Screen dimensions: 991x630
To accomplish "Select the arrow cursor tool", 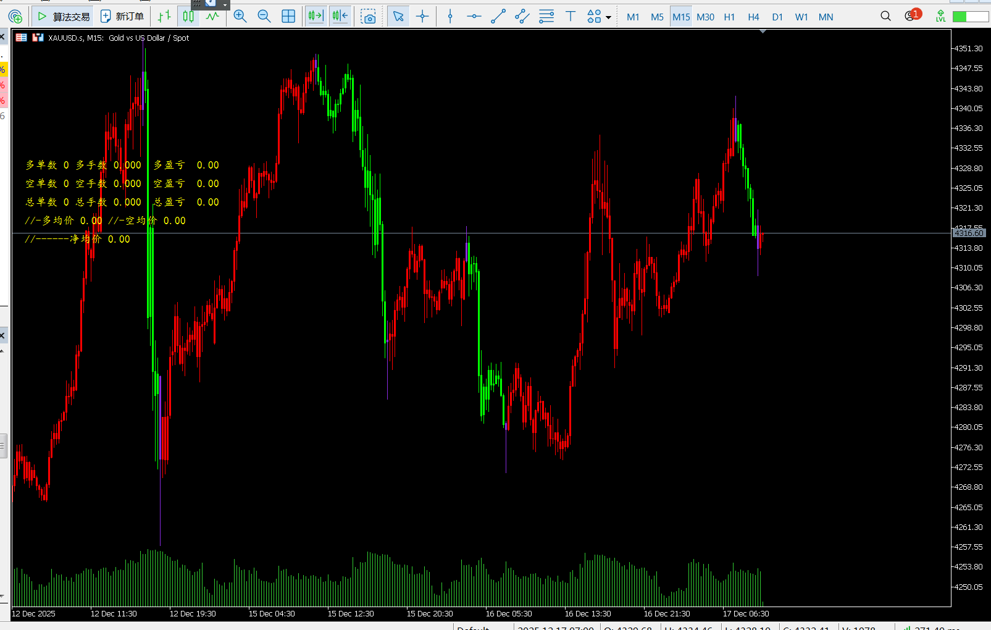I will coord(398,17).
